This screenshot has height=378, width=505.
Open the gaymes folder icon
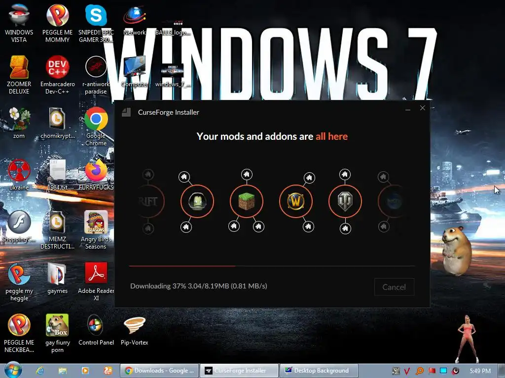57,278
